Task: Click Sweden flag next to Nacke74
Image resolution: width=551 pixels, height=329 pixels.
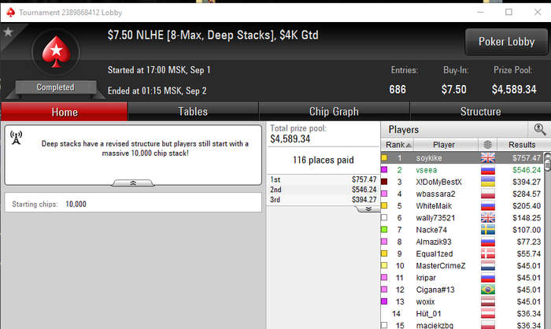Action: (x=488, y=230)
